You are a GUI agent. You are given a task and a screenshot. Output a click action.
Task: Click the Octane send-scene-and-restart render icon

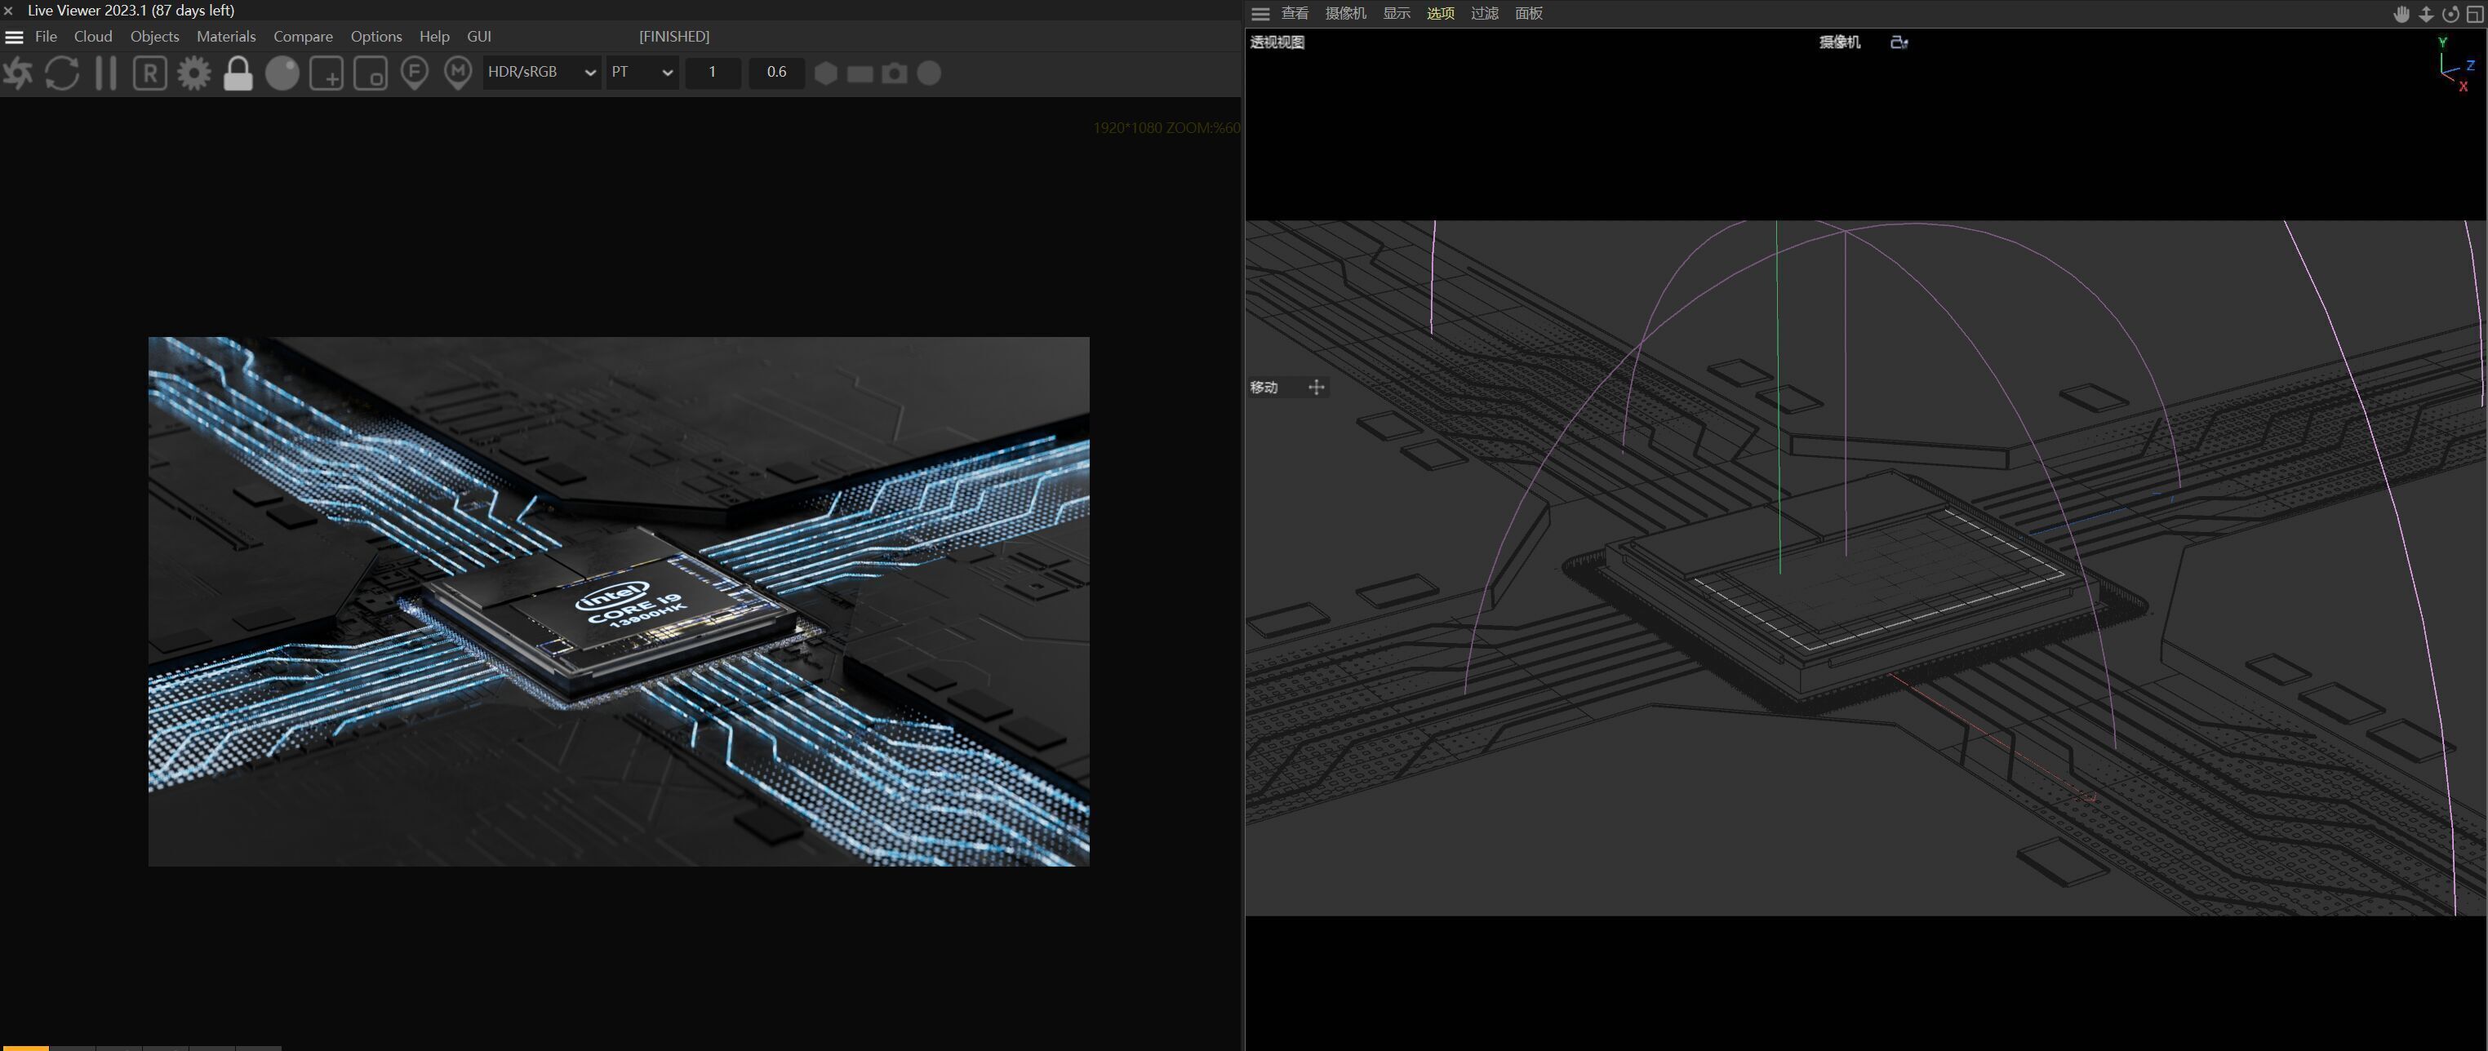coord(17,73)
